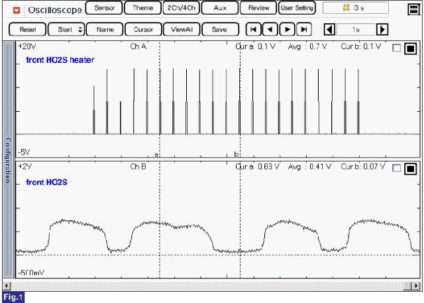
Task: Click the -5V scale label
Action: click(24, 152)
